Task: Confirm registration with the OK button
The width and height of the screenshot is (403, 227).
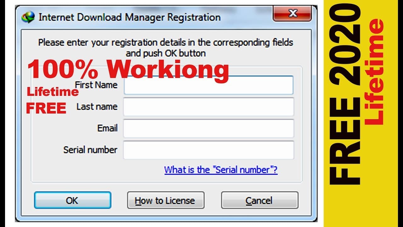Action: click(x=72, y=200)
